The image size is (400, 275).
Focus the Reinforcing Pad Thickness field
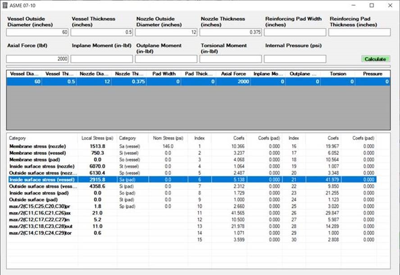359,32
